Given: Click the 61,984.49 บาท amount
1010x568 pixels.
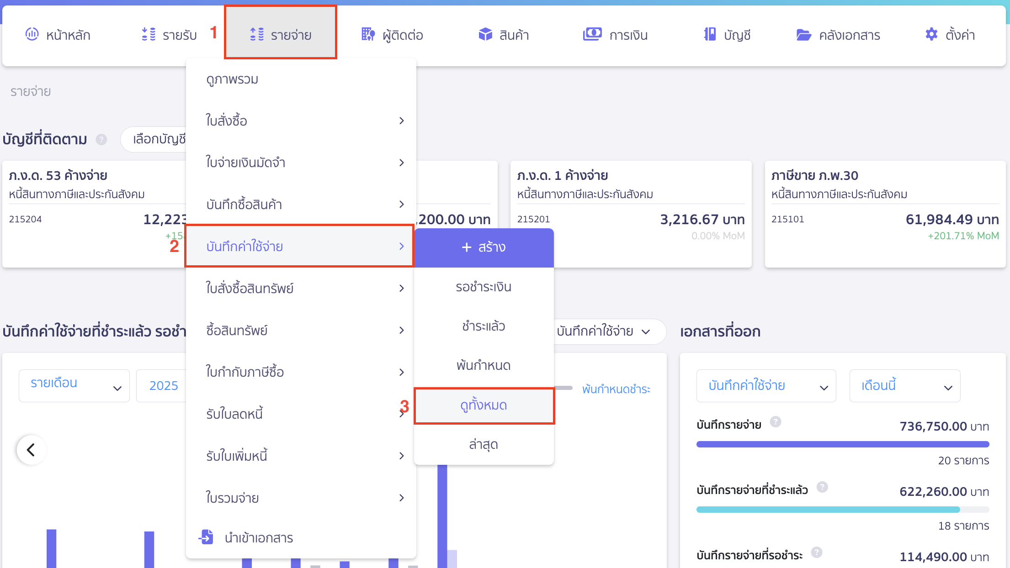Looking at the screenshot, I should point(952,220).
